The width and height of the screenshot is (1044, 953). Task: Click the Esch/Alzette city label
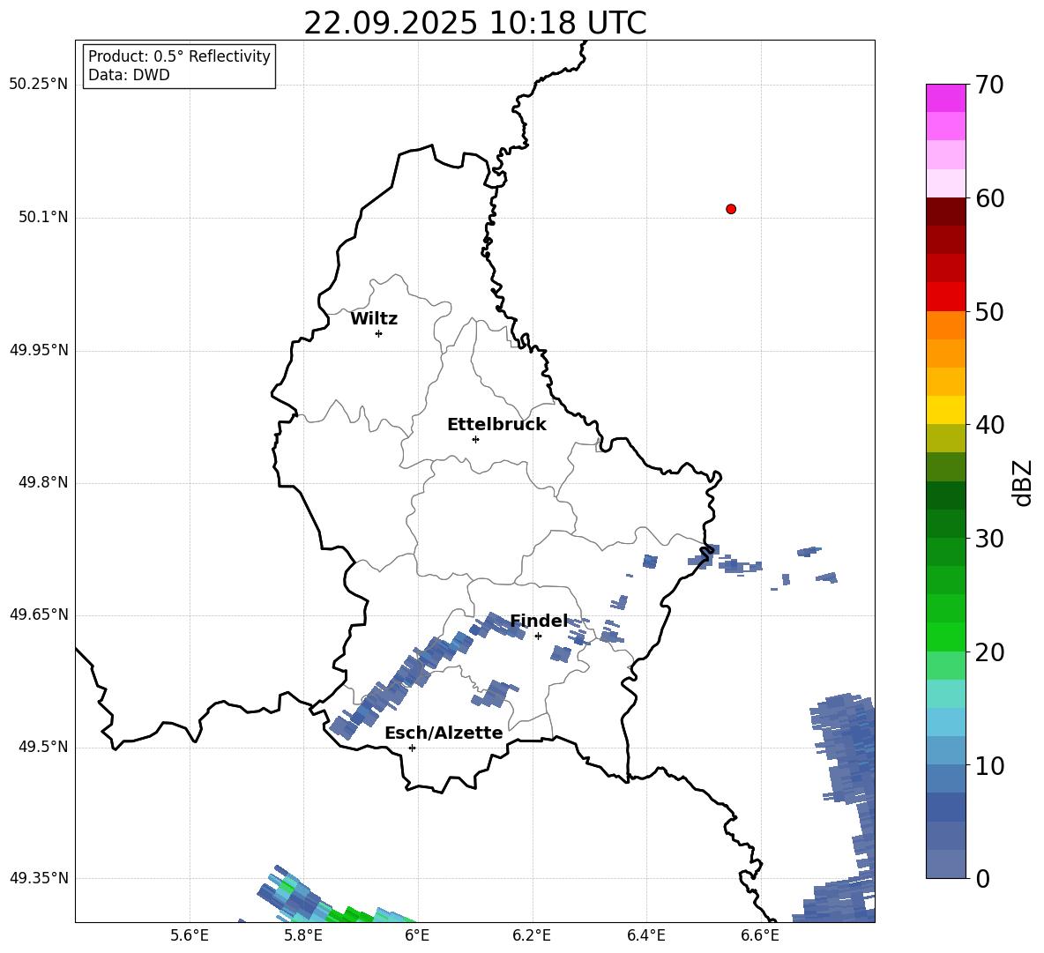pyautogui.click(x=444, y=733)
